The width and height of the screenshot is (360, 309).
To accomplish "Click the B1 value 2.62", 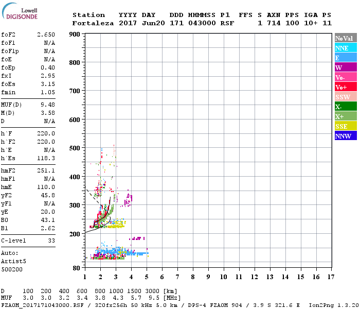I will [48, 228].
